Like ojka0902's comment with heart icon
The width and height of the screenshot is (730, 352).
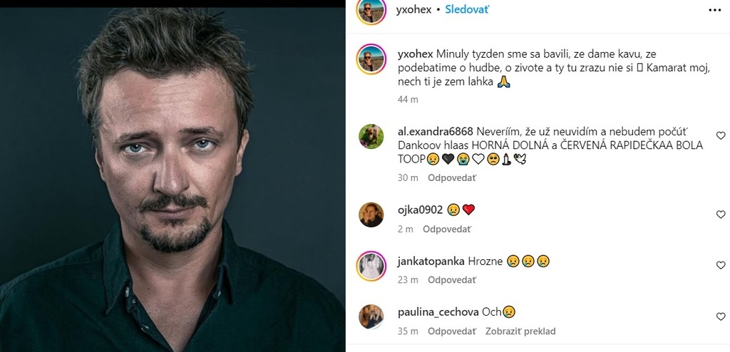tap(721, 214)
